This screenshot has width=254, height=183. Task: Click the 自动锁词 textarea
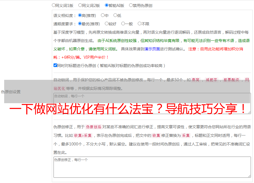152,103
